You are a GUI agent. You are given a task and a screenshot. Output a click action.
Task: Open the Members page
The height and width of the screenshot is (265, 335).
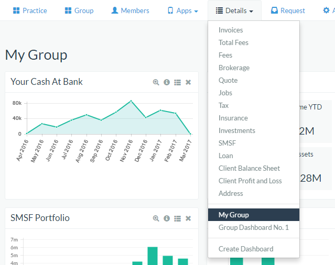pos(130,10)
